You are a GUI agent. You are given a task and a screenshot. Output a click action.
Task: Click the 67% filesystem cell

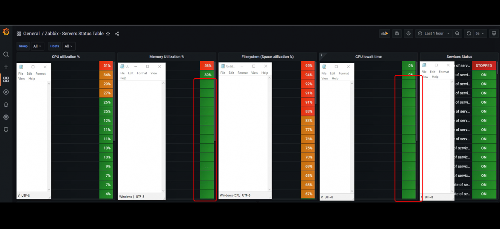(x=308, y=194)
